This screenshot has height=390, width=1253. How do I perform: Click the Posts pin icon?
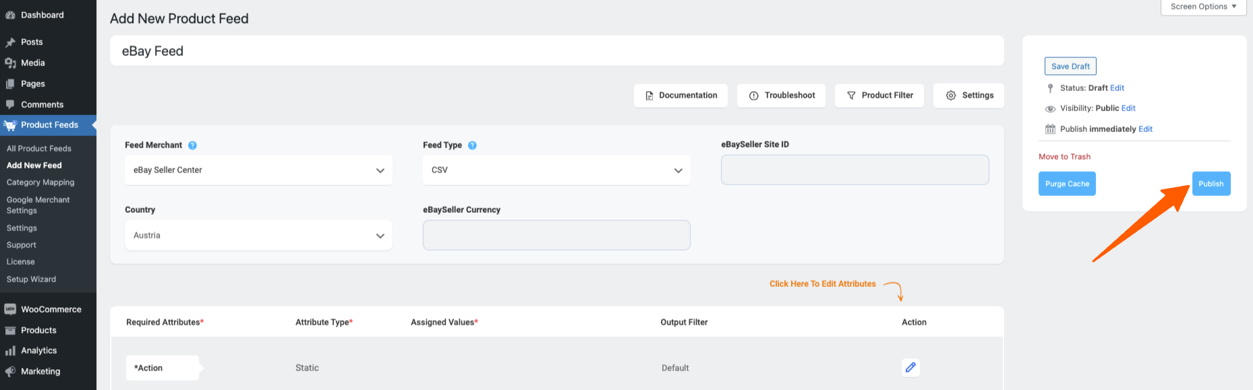click(x=10, y=42)
